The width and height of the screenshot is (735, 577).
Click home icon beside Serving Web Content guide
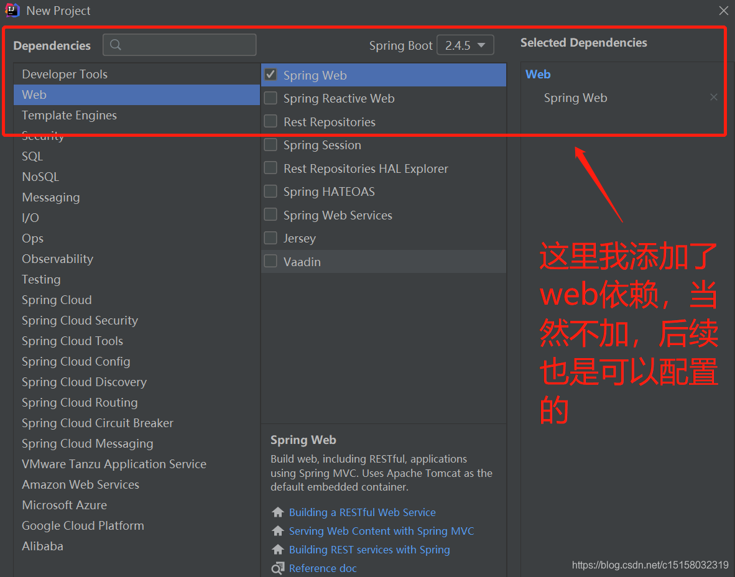point(278,530)
